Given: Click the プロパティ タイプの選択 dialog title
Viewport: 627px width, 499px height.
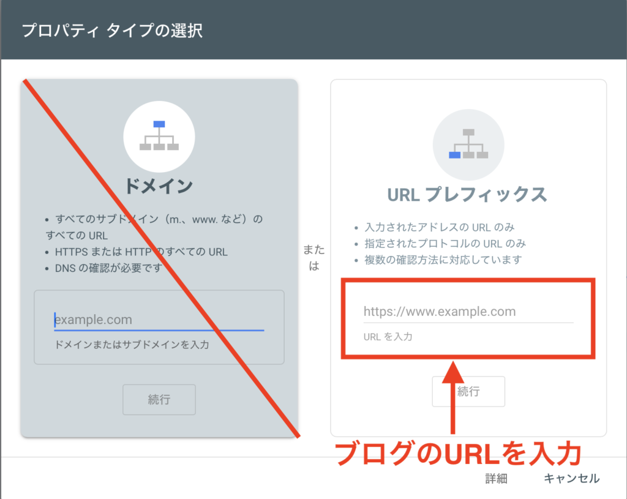Looking at the screenshot, I should tap(112, 31).
